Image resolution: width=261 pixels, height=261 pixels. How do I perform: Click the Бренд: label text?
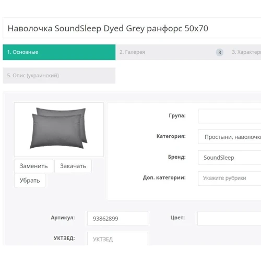[177, 157]
